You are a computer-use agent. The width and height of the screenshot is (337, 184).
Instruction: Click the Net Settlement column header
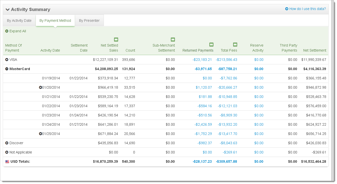[315, 50]
